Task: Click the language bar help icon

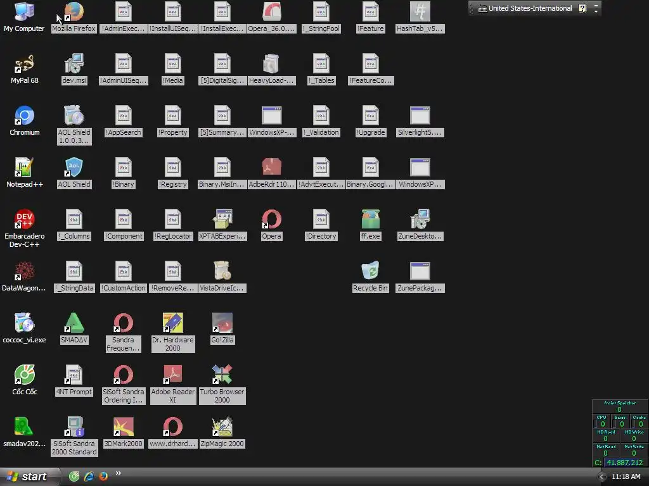Action: pos(582,8)
